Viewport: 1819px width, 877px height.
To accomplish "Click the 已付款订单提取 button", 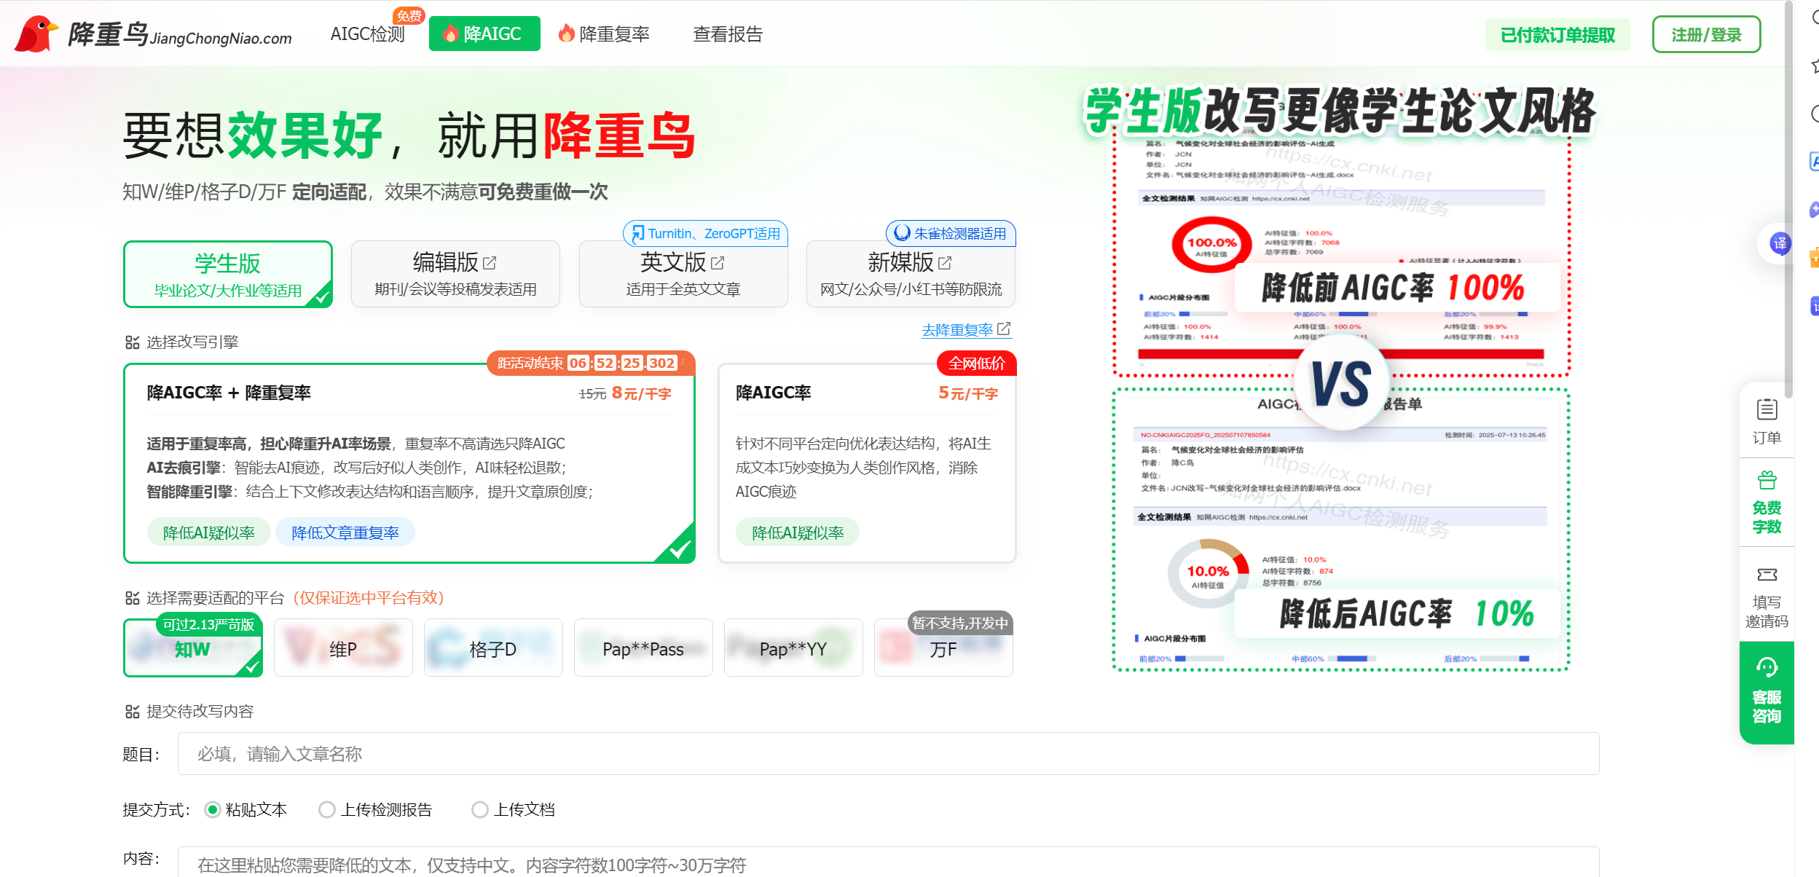I will point(1557,34).
